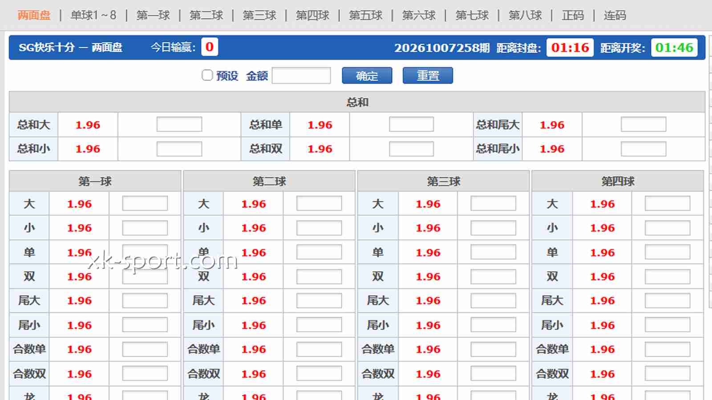Click the 总和尾小 bet amount field
Image resolution: width=712 pixels, height=400 pixels.
tap(643, 149)
